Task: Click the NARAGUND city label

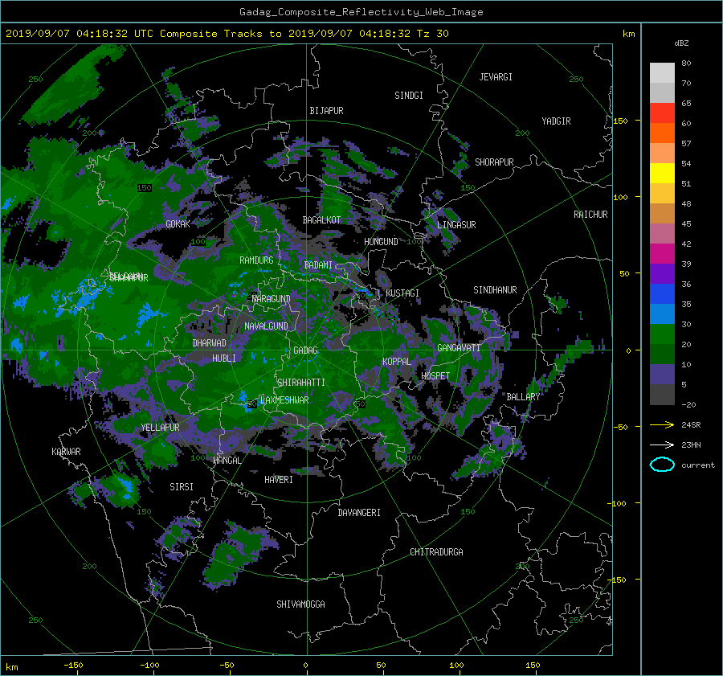Action: tap(272, 299)
